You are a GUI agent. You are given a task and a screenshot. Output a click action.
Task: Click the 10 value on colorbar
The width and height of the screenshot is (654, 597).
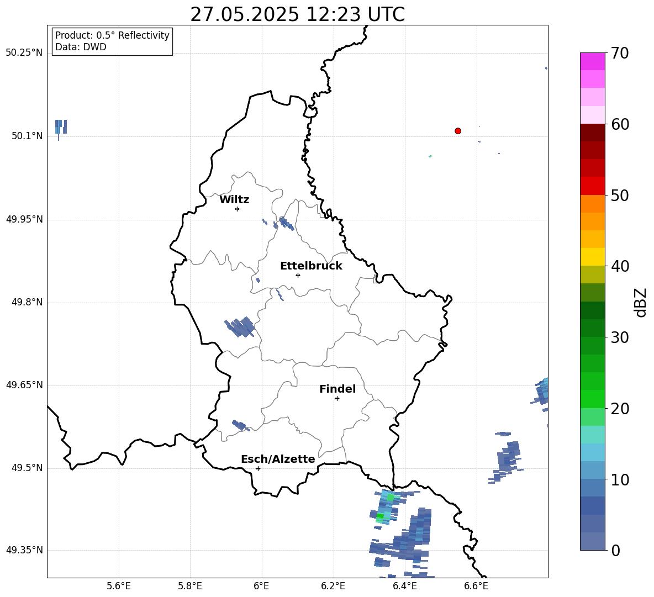pyautogui.click(x=620, y=479)
